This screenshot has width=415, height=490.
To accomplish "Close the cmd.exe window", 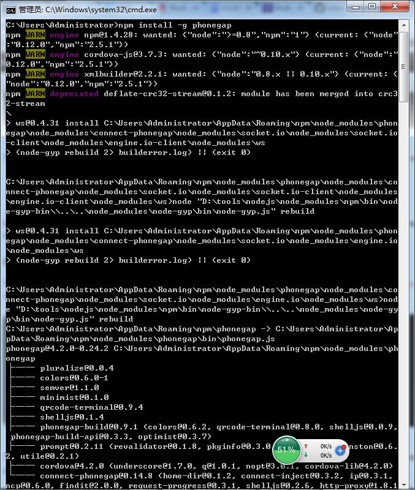I will [x=395, y=7].
